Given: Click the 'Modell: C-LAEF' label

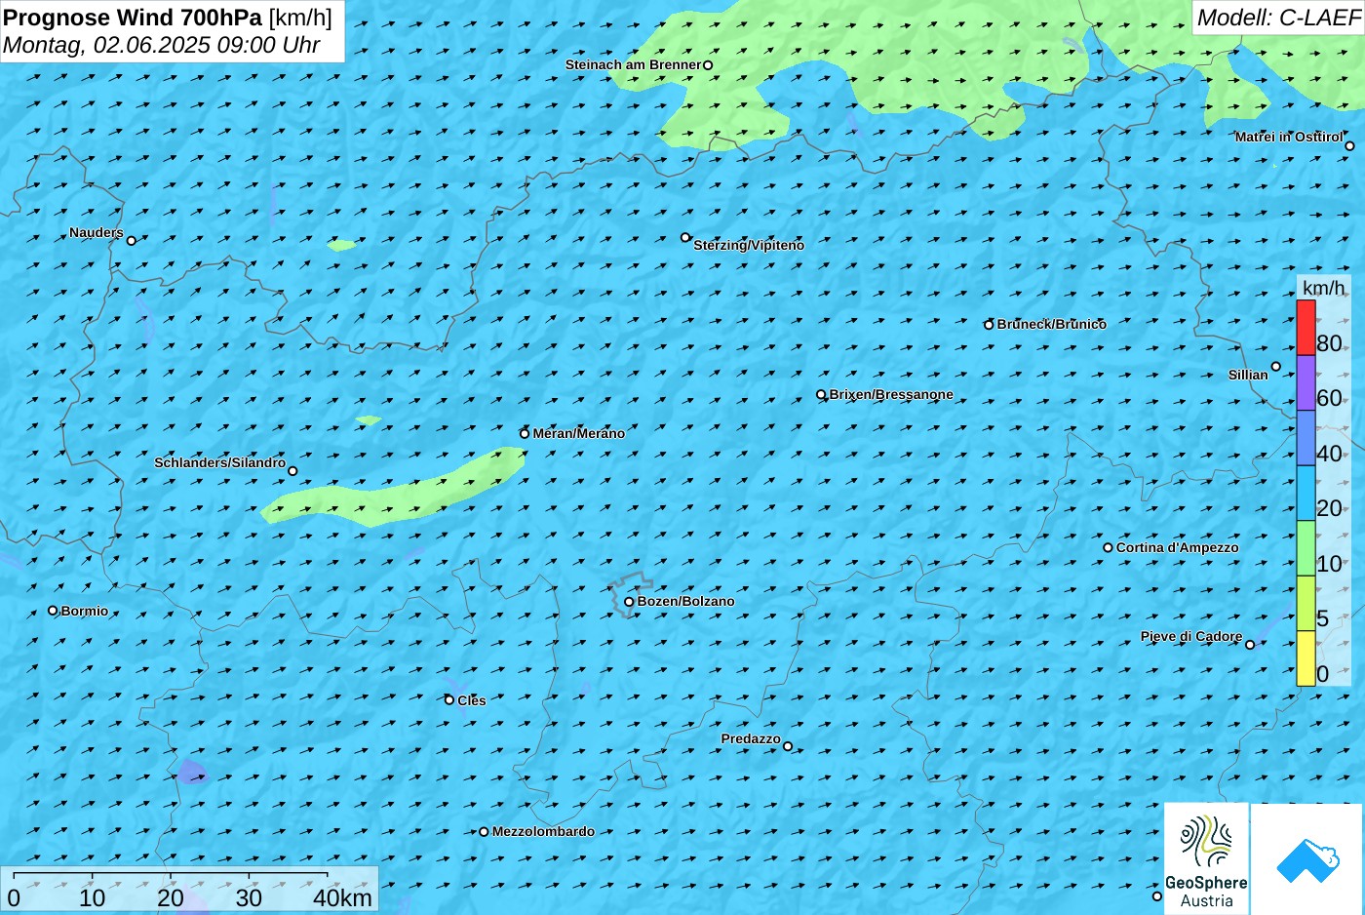Looking at the screenshot, I should 1278,18.
